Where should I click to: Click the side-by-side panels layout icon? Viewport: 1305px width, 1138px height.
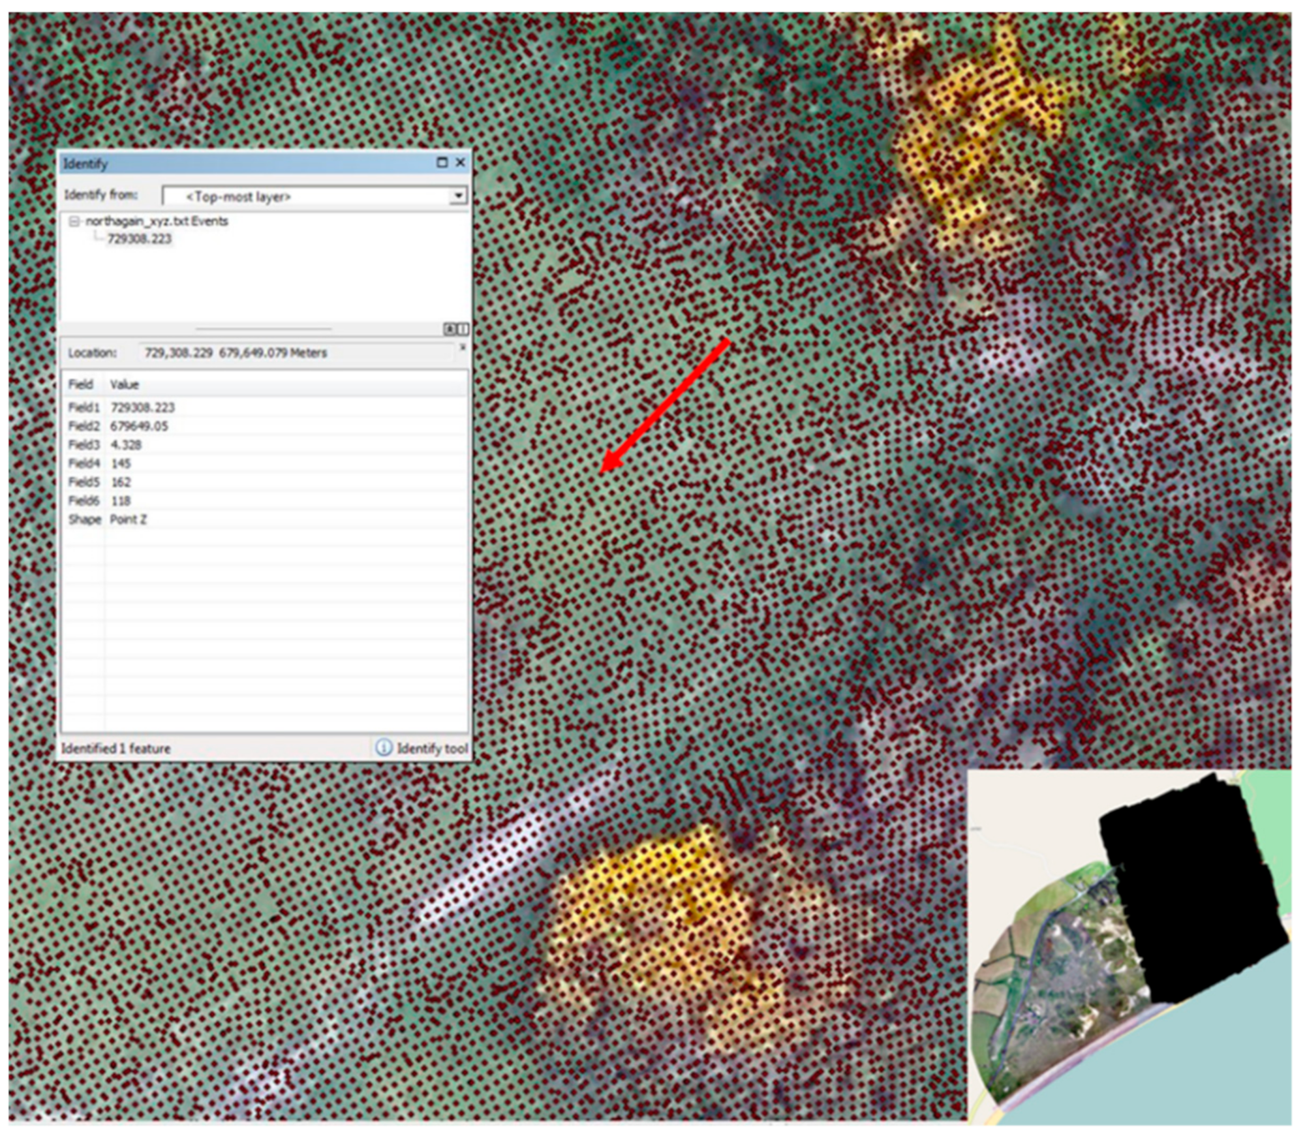coord(463,329)
